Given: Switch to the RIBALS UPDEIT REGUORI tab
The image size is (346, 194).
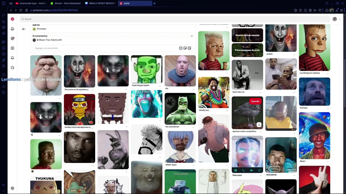Looking at the screenshot, I should pyautogui.click(x=100, y=3).
